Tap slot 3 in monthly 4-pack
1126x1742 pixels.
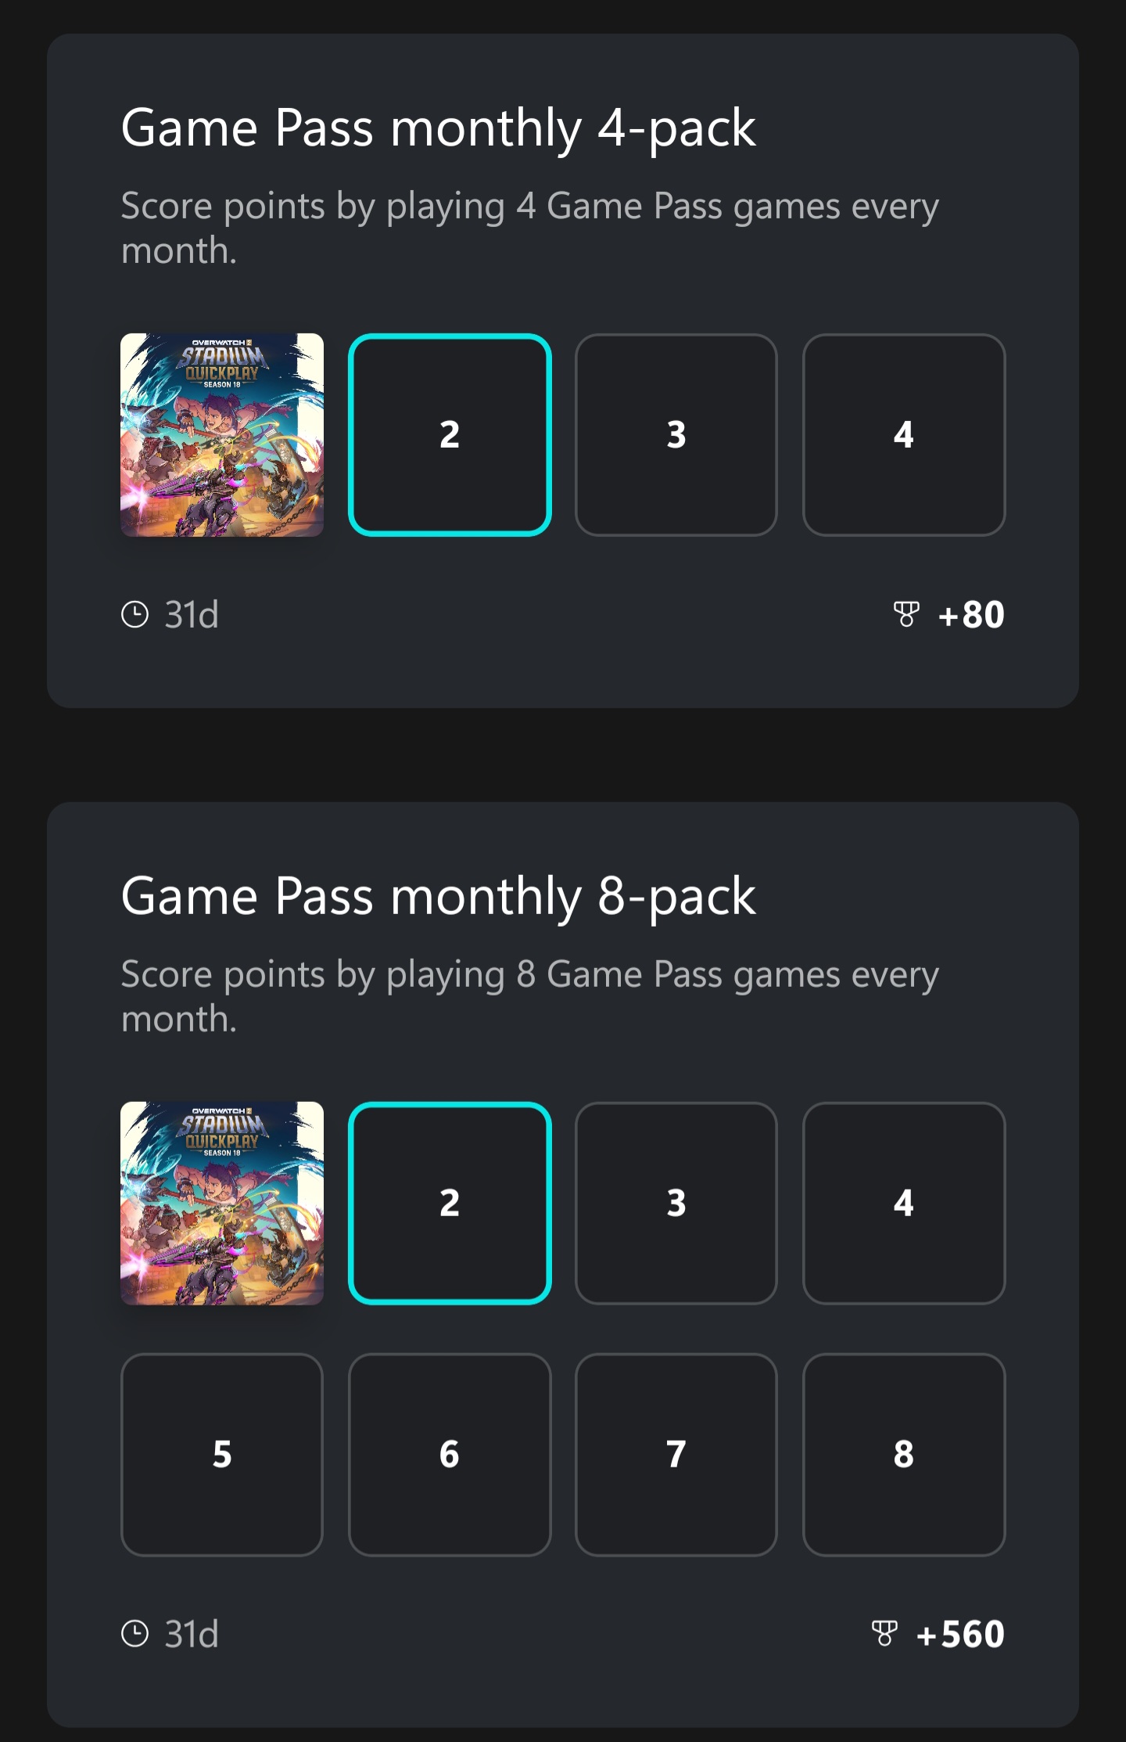[676, 435]
